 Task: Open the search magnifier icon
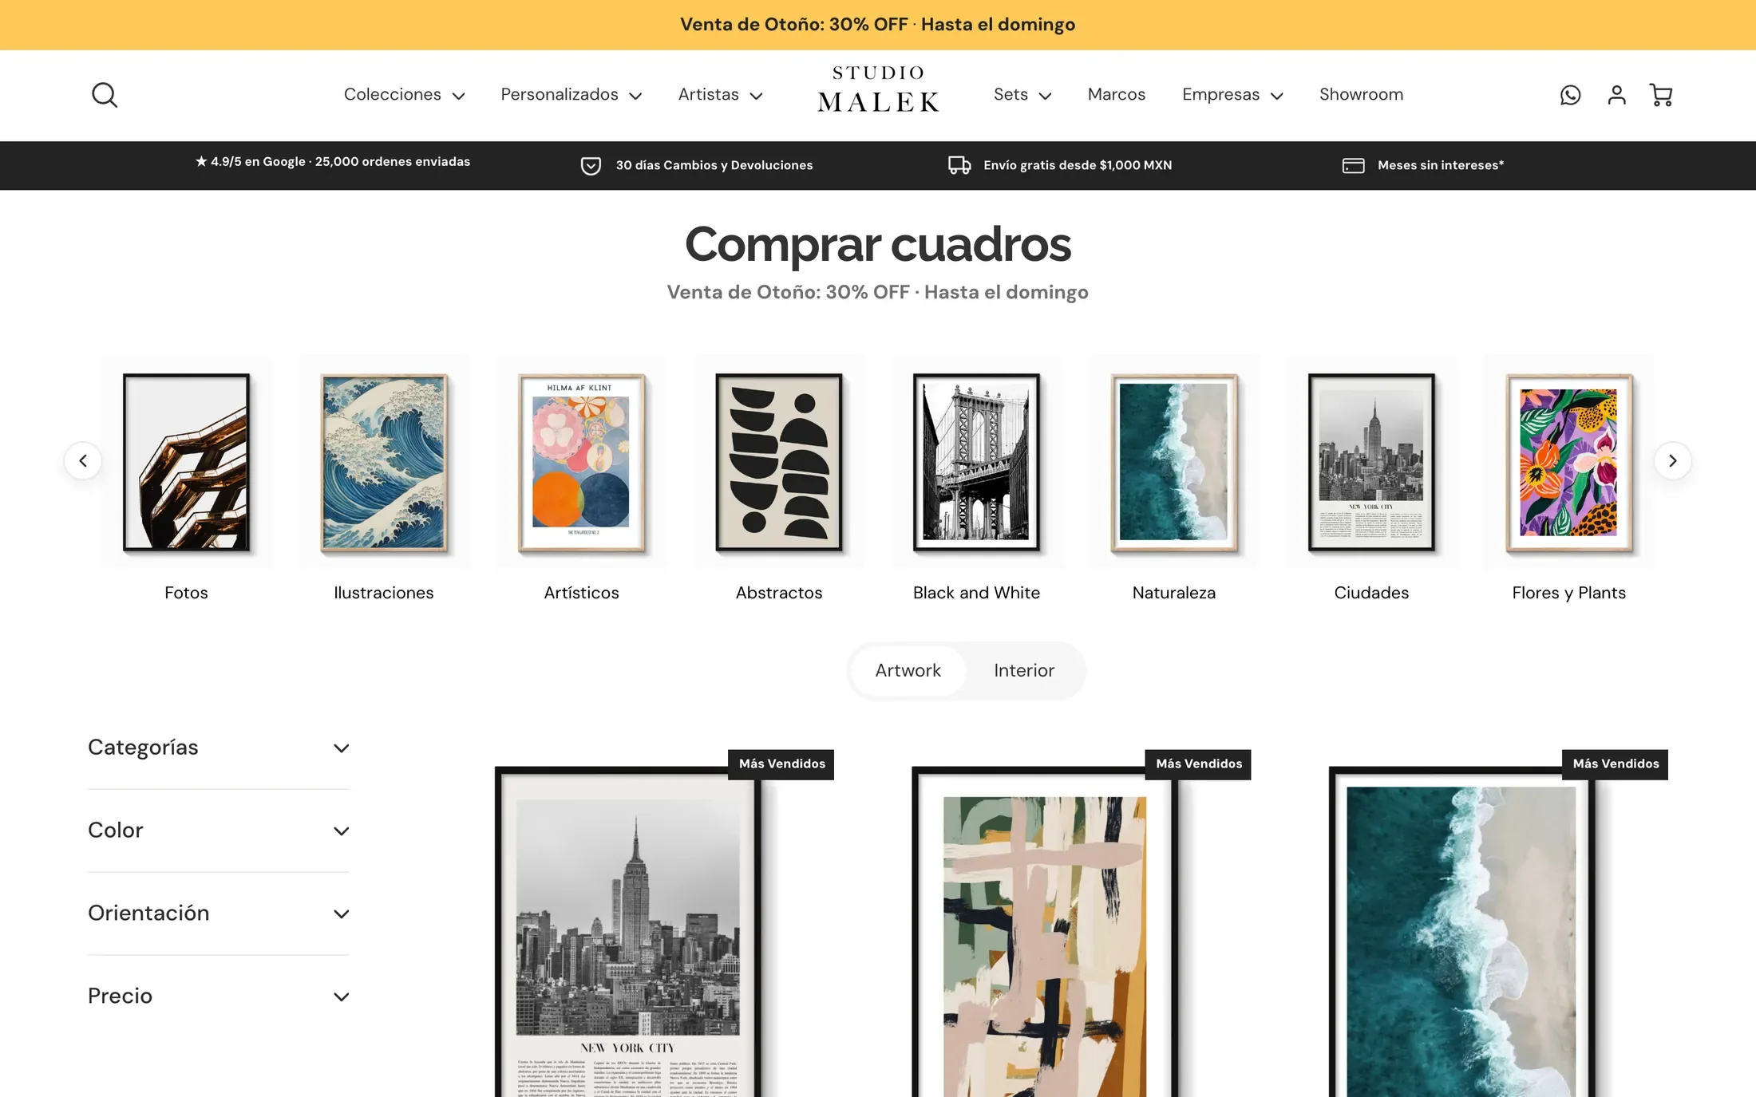tap(105, 95)
